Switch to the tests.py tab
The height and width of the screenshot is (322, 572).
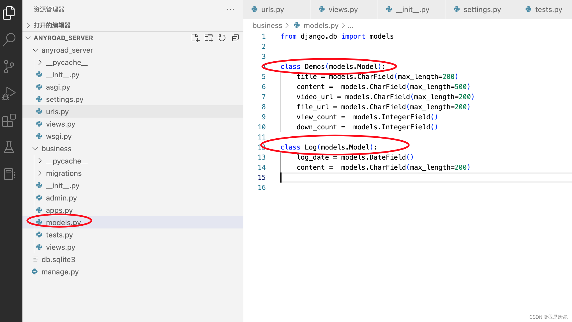(x=549, y=9)
